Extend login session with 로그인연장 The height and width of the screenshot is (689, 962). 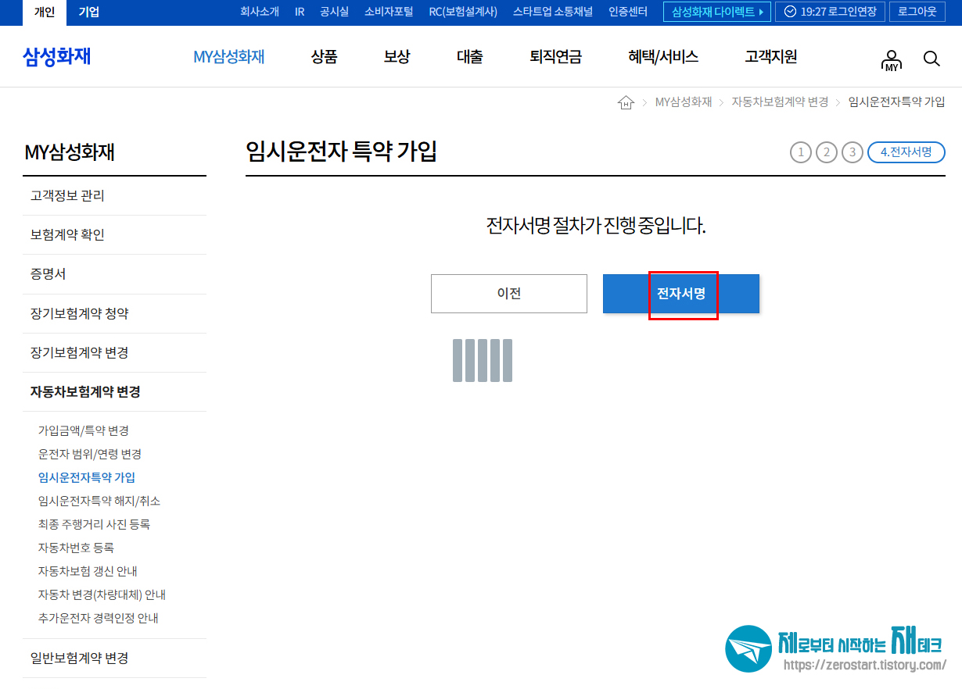click(x=830, y=12)
